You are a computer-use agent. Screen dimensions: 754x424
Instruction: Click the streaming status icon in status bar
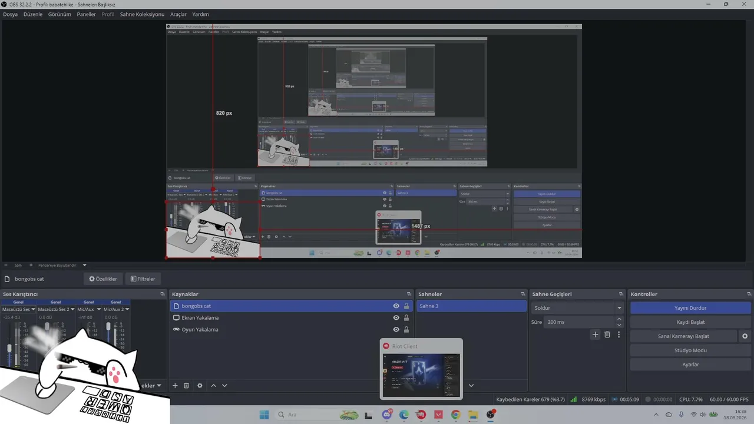pos(614,399)
